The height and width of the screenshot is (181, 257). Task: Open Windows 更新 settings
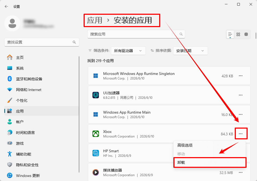click(x=42, y=176)
